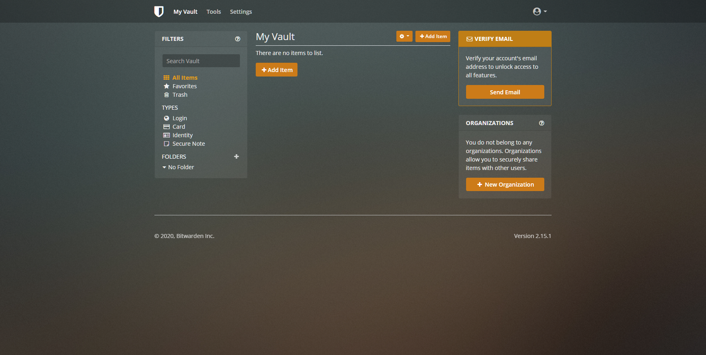Image resolution: width=706 pixels, height=355 pixels.
Task: Open the Tools menu
Action: (x=214, y=12)
